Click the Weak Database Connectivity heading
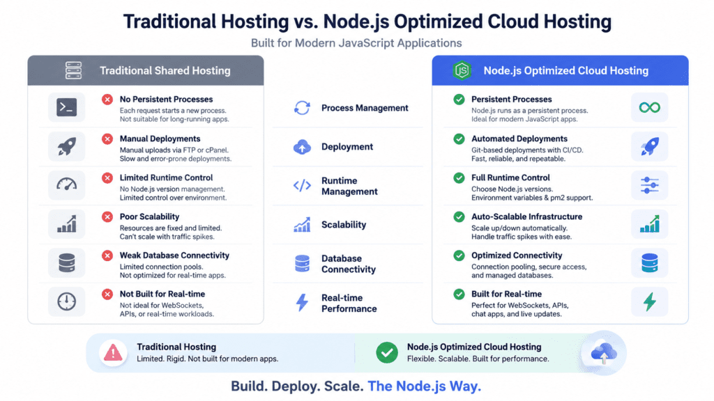714x401 pixels. coord(174,255)
